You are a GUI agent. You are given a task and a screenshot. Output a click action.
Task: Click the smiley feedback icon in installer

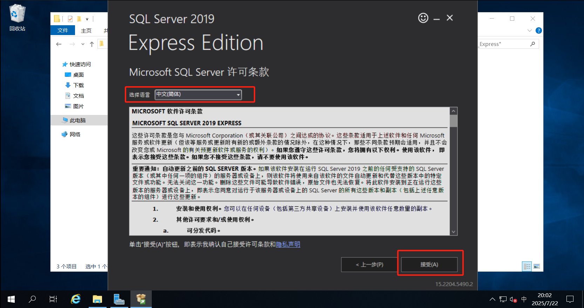pyautogui.click(x=423, y=18)
